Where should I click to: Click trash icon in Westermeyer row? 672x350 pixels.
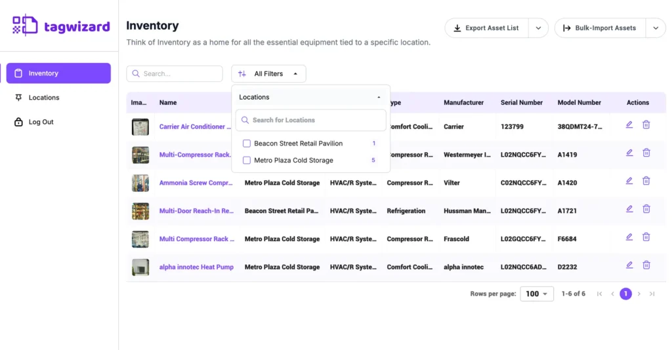click(646, 153)
